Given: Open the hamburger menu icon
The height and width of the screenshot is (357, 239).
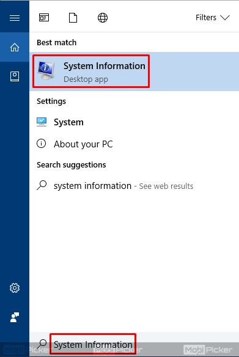Looking at the screenshot, I should point(15,18).
